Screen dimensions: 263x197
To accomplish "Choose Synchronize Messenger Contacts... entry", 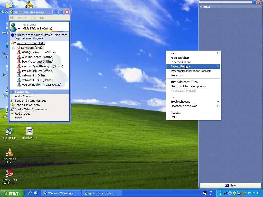I will tap(193, 71).
